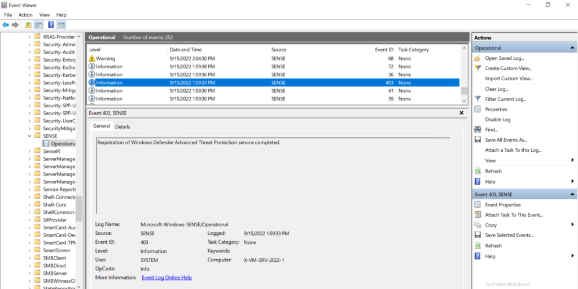This screenshot has width=578, height=289.
Task: Open the Action menu
Action: [25, 15]
